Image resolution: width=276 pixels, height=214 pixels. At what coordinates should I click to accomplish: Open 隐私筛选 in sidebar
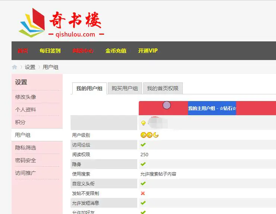pyautogui.click(x=25, y=148)
